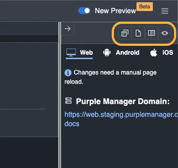The image size is (178, 168).
Task: Click the single page document icon
Action: pyautogui.click(x=138, y=33)
